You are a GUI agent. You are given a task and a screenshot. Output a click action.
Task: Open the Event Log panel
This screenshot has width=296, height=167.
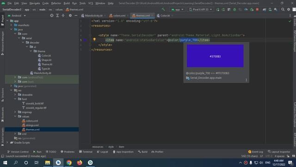tap(256, 152)
